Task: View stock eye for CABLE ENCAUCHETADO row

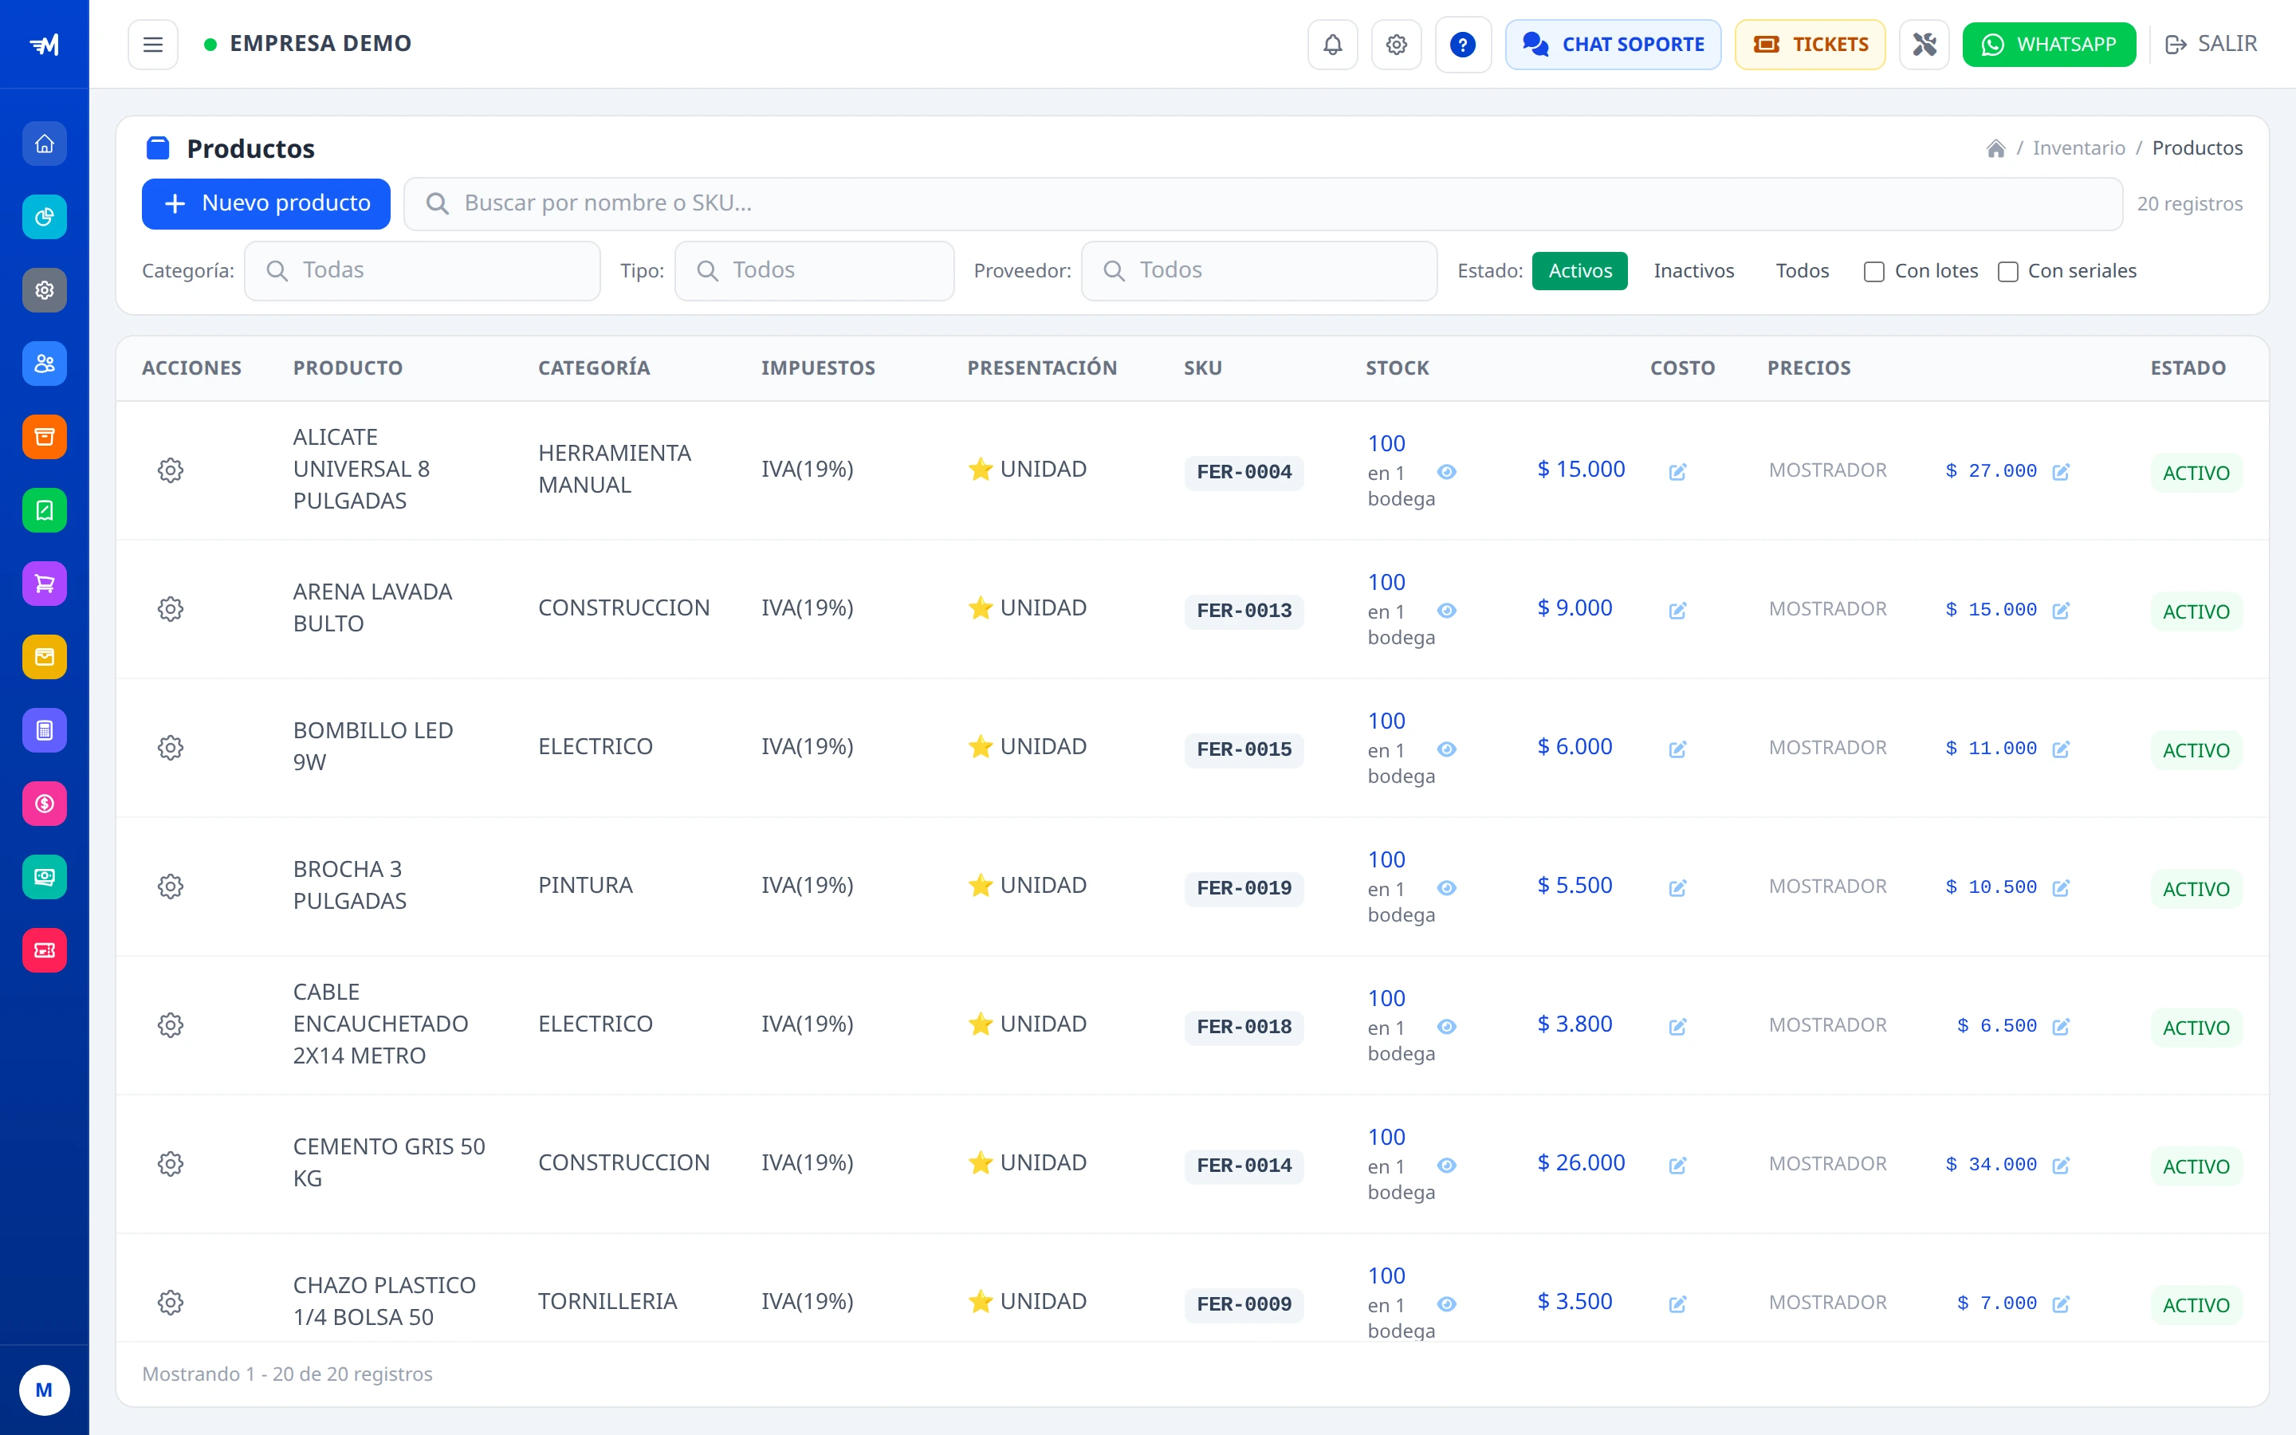Action: click(x=1446, y=1026)
